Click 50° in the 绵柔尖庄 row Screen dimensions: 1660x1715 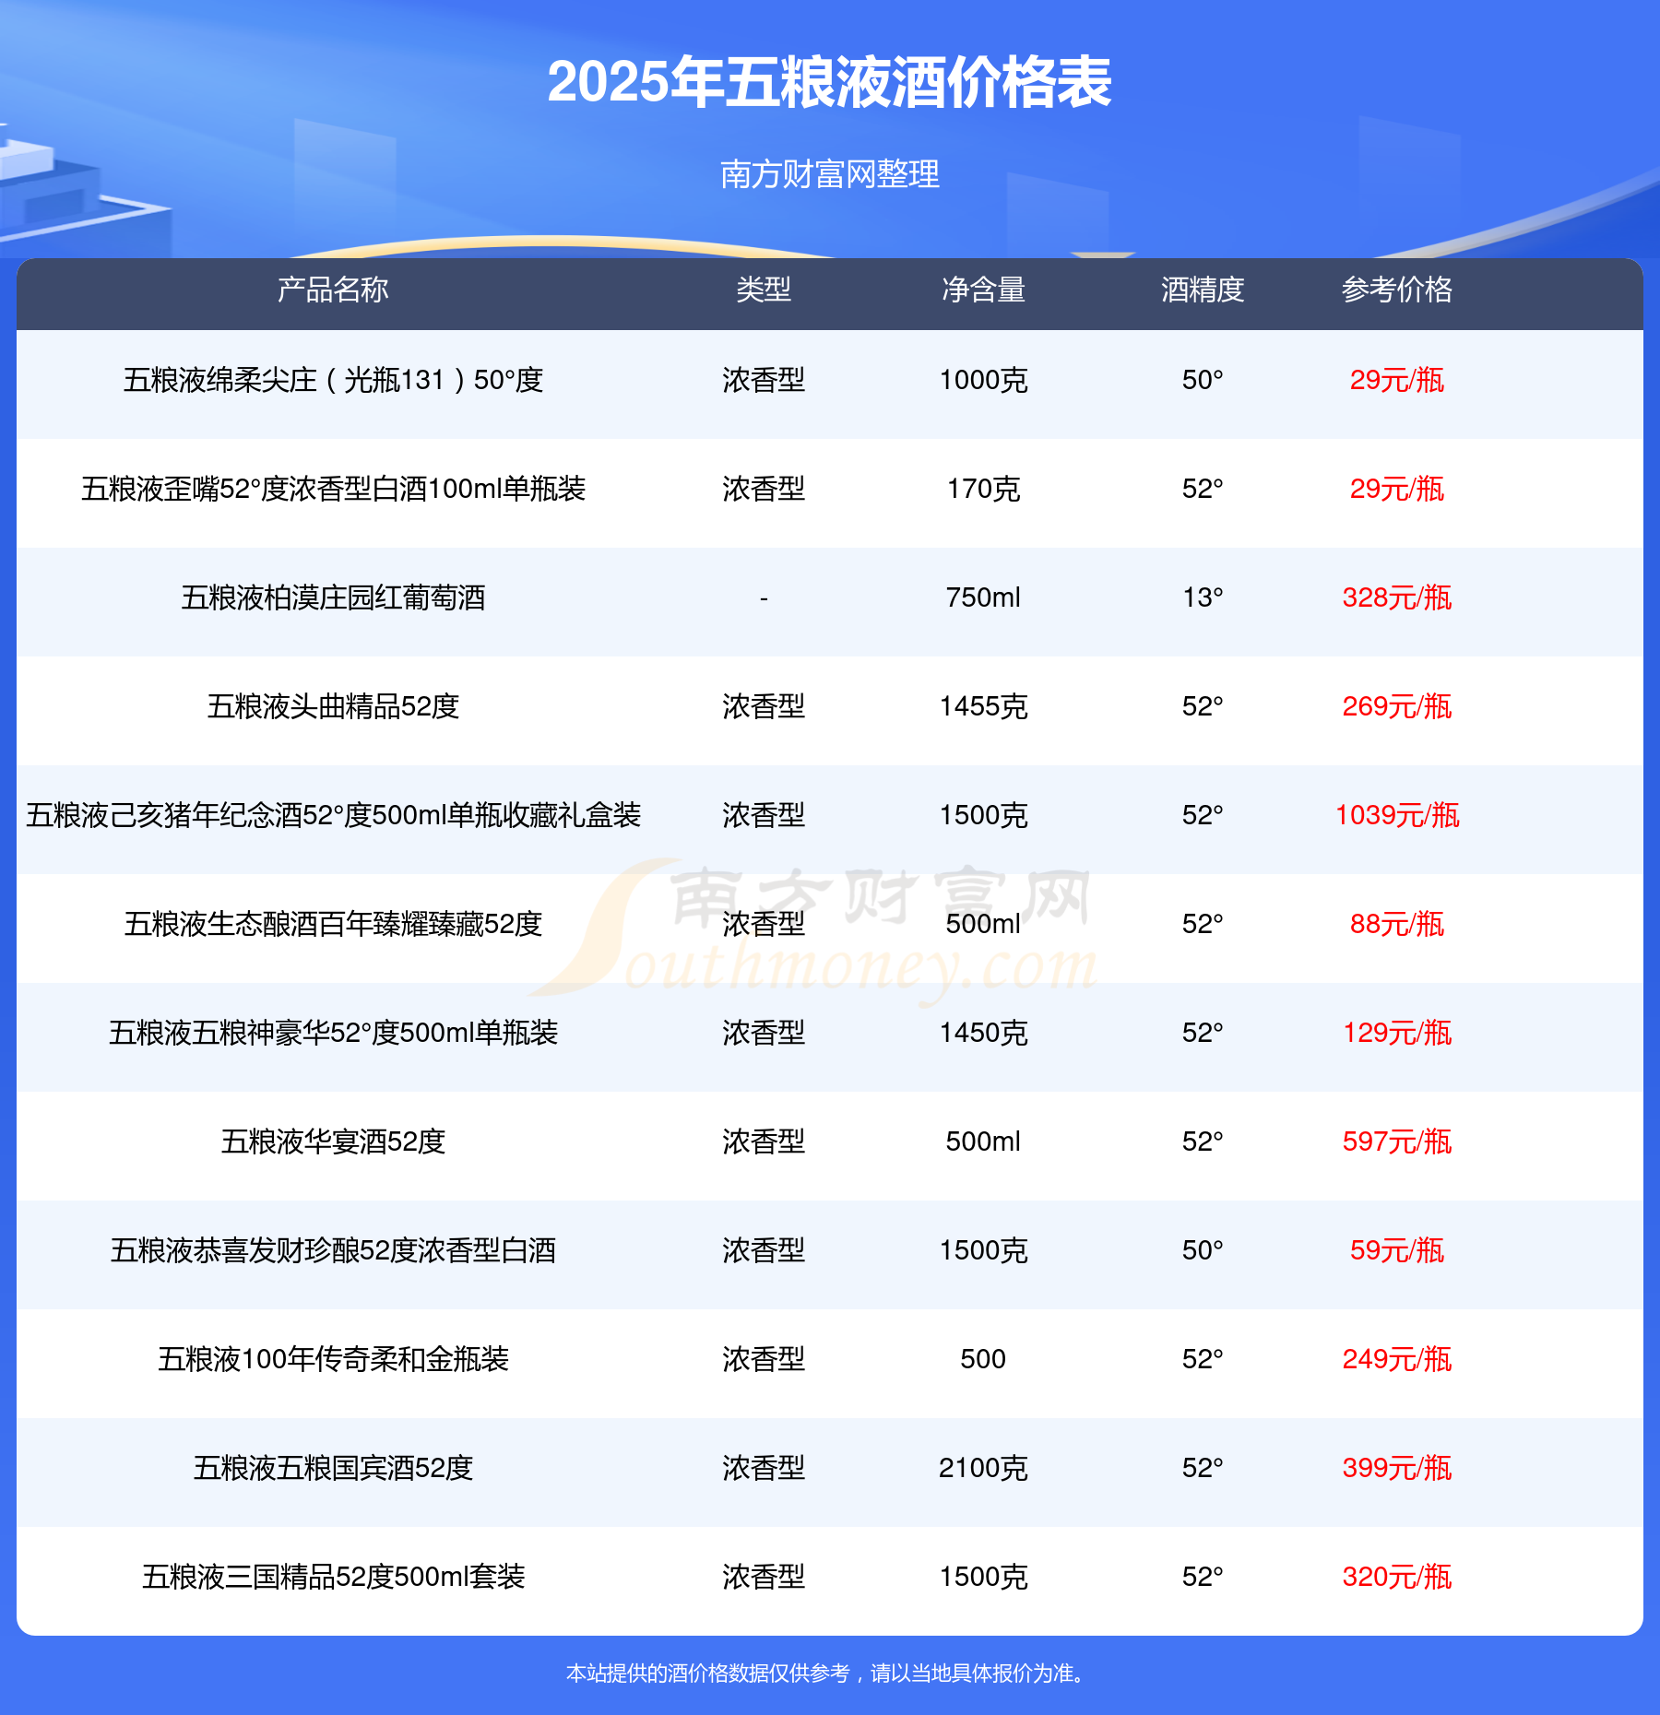pos(1203,380)
